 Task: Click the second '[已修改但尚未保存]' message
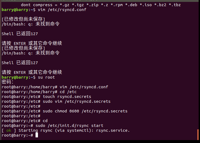23,48
